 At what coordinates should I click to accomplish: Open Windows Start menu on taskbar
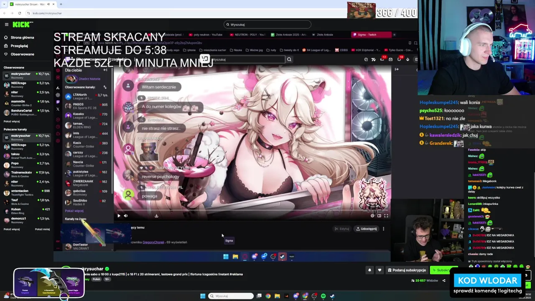[x=203, y=296]
